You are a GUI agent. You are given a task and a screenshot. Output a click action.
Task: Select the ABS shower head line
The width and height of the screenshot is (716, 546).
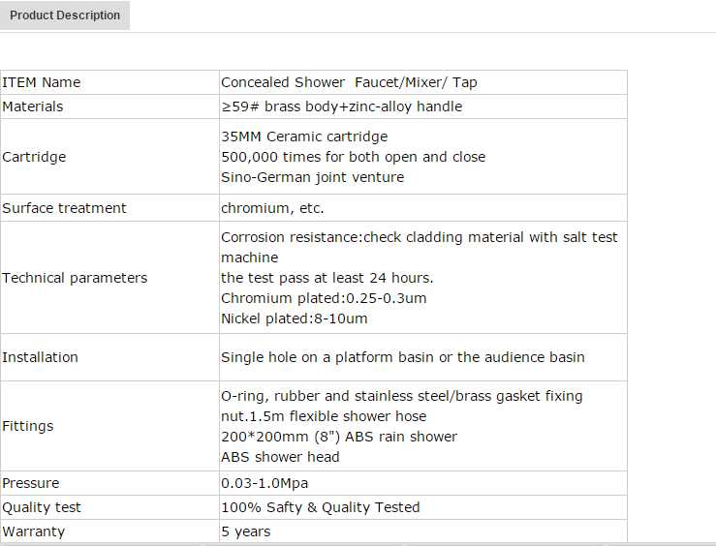point(280,457)
